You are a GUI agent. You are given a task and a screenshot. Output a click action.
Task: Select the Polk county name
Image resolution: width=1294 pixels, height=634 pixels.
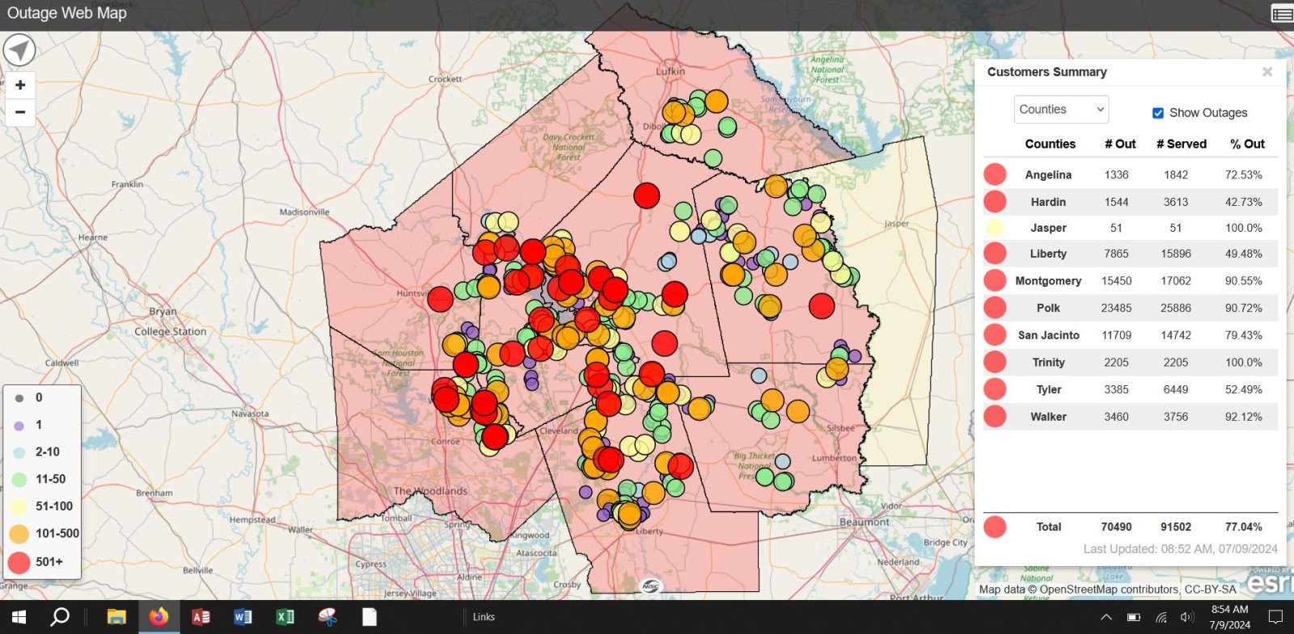pos(1048,308)
